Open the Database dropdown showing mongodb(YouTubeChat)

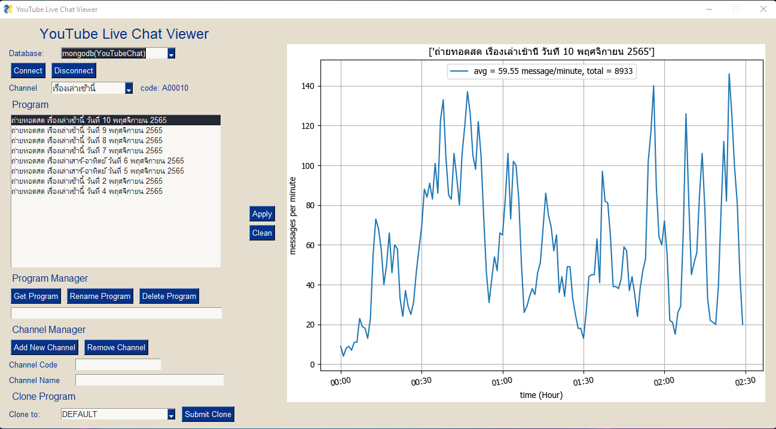point(170,53)
